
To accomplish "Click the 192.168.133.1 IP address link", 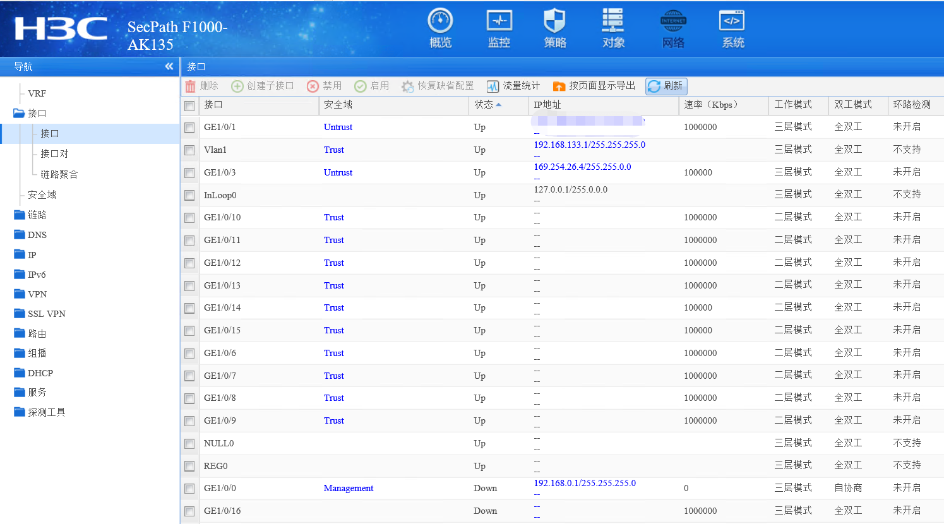I will click(x=589, y=145).
